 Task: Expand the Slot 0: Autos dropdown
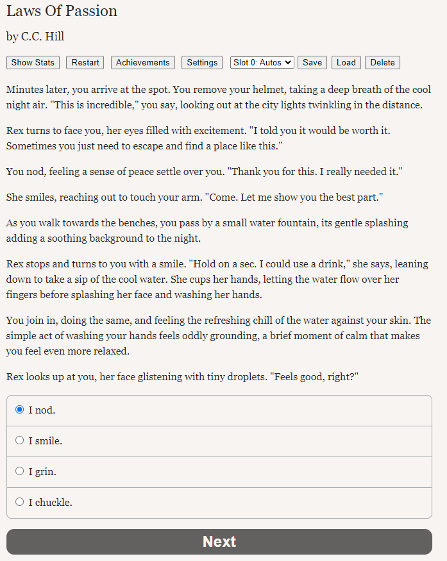pyautogui.click(x=262, y=63)
